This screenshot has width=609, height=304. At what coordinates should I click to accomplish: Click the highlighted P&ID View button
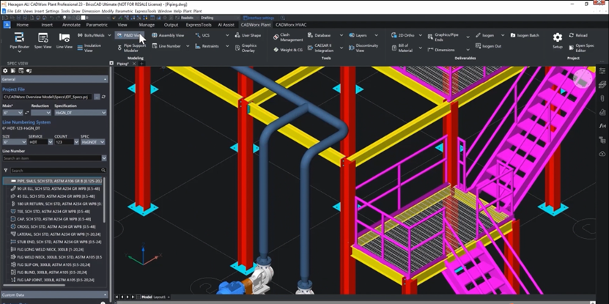[x=130, y=35]
